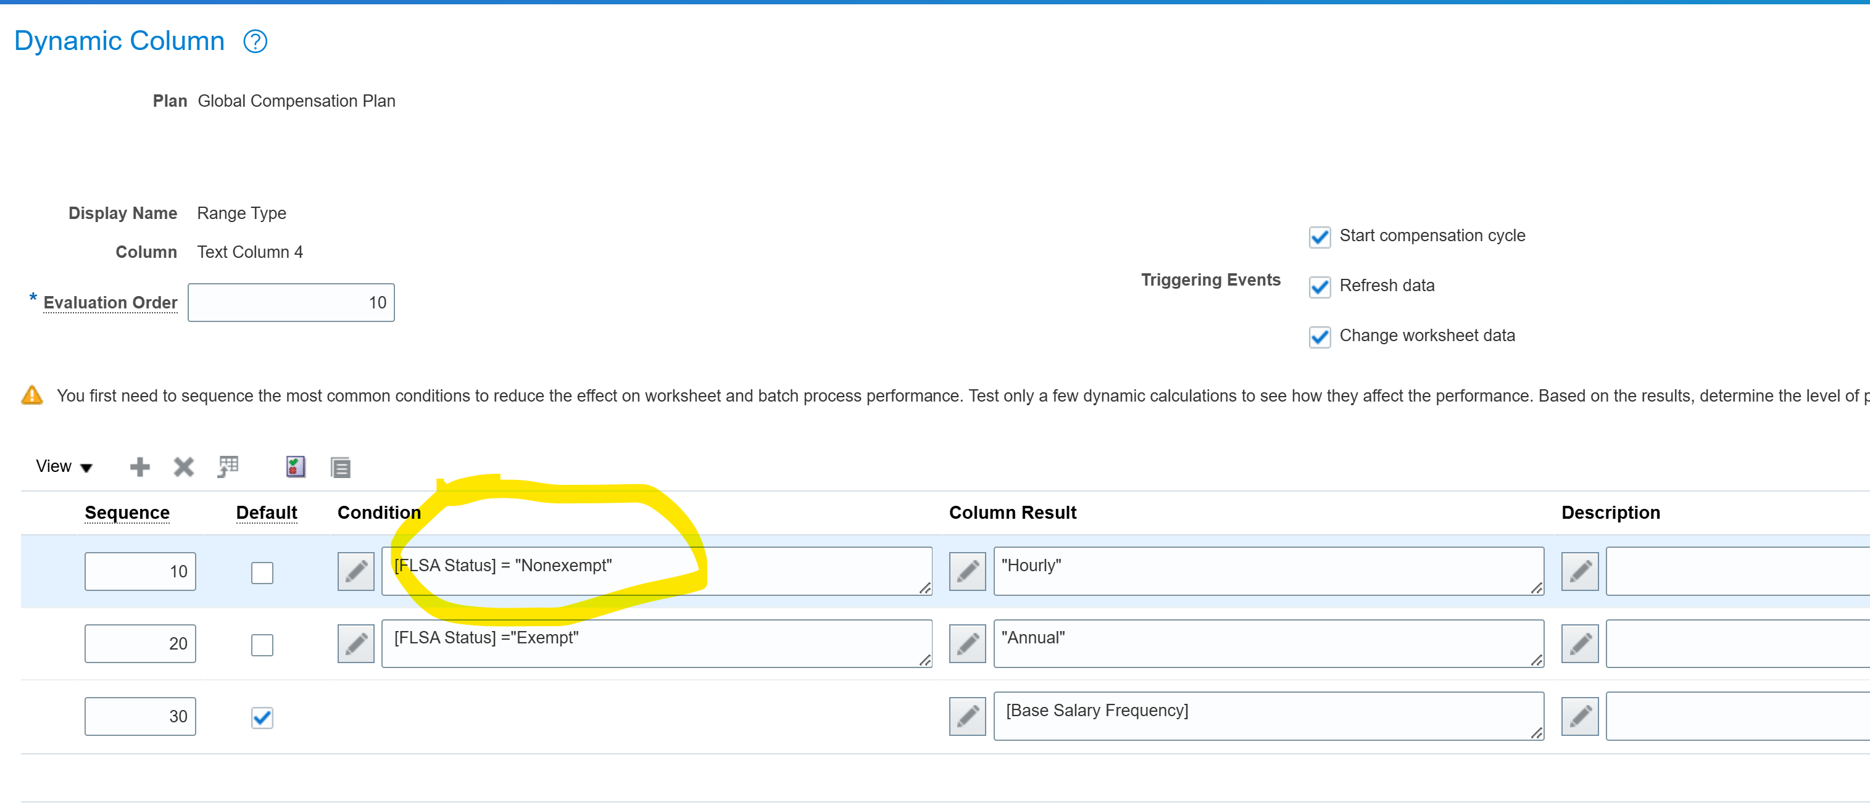The width and height of the screenshot is (1870, 805).
Task: Click the sequence 30 input field
Action: click(x=140, y=716)
